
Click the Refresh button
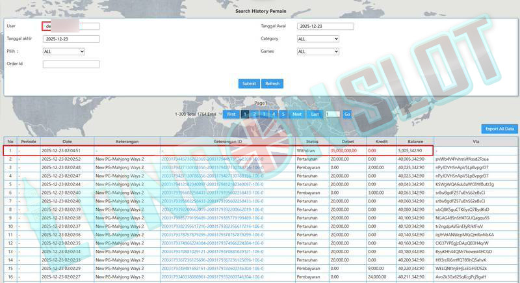pos(272,83)
